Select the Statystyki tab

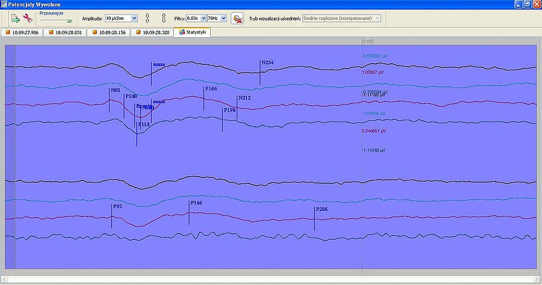193,32
